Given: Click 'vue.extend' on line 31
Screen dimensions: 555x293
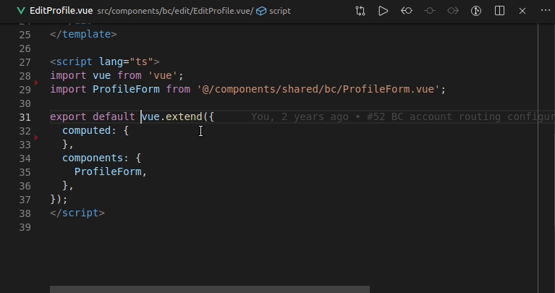Looking at the screenshot, I should (171, 116).
